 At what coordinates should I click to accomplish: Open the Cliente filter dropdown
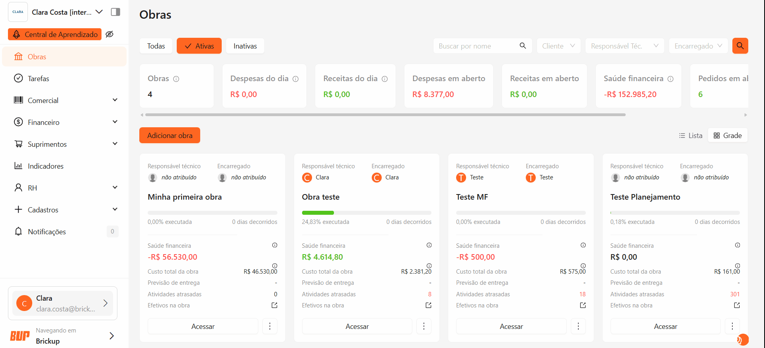pos(558,46)
